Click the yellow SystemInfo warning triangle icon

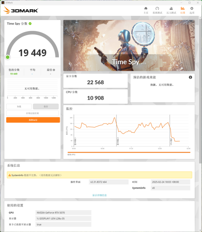point(10,175)
